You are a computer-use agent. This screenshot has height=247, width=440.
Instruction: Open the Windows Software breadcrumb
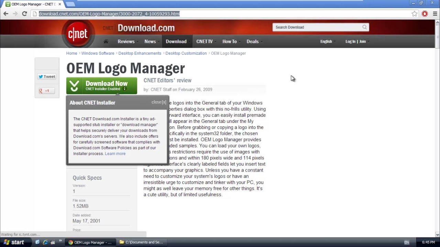tap(98, 53)
